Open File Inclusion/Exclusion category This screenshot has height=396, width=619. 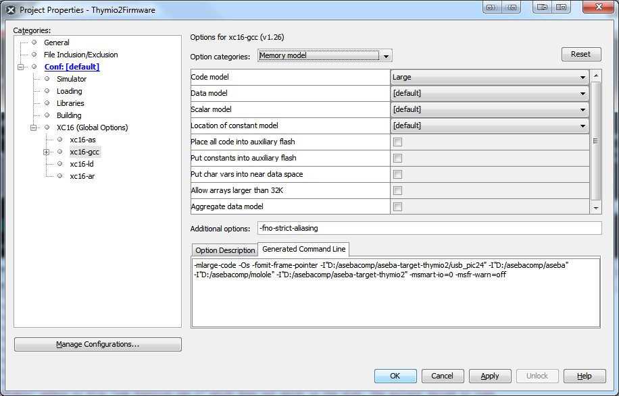(x=80, y=55)
